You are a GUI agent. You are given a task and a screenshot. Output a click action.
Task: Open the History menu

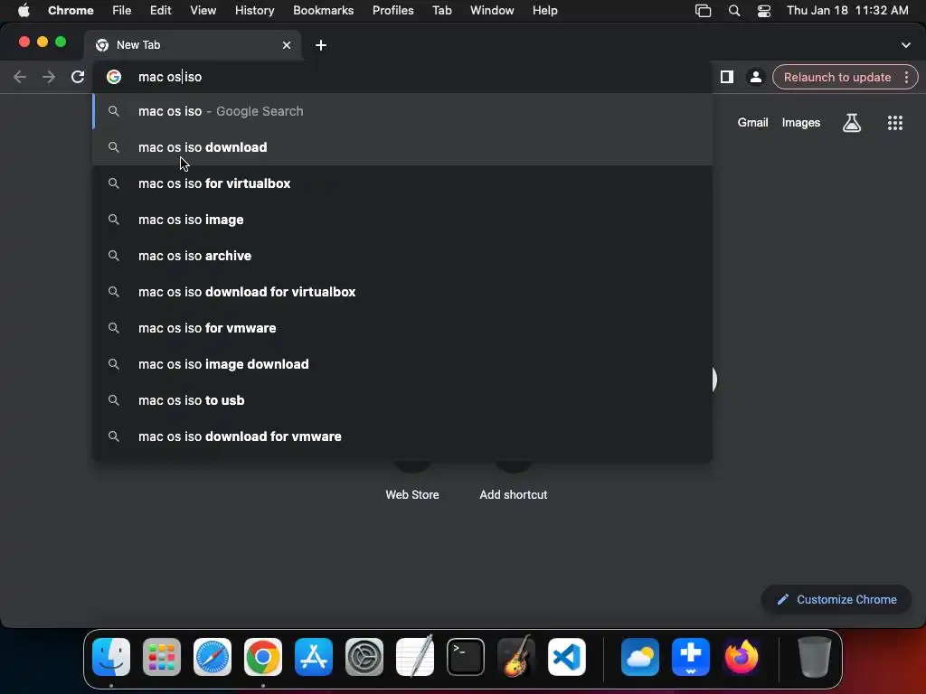254,11
